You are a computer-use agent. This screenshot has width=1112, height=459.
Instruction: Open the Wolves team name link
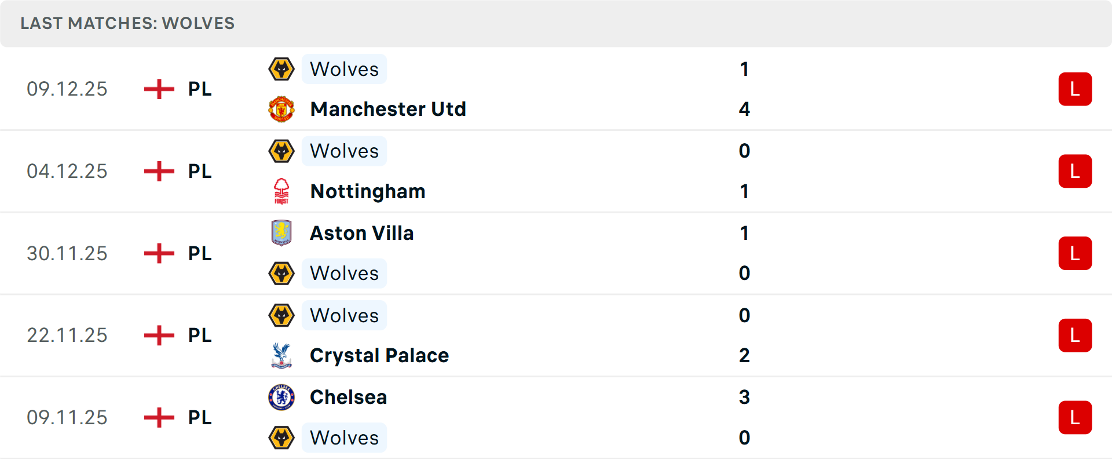[344, 69]
